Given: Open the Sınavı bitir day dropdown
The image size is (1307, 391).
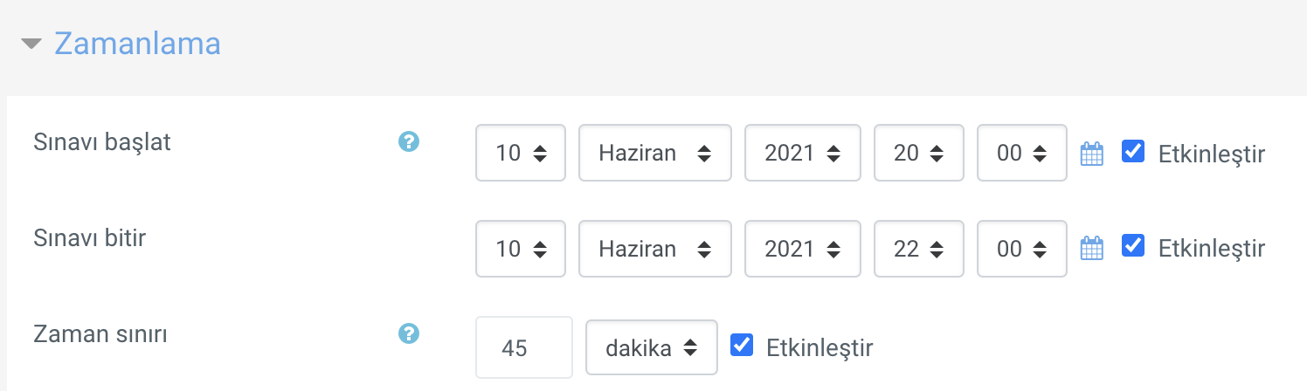Looking at the screenshot, I should click(521, 249).
